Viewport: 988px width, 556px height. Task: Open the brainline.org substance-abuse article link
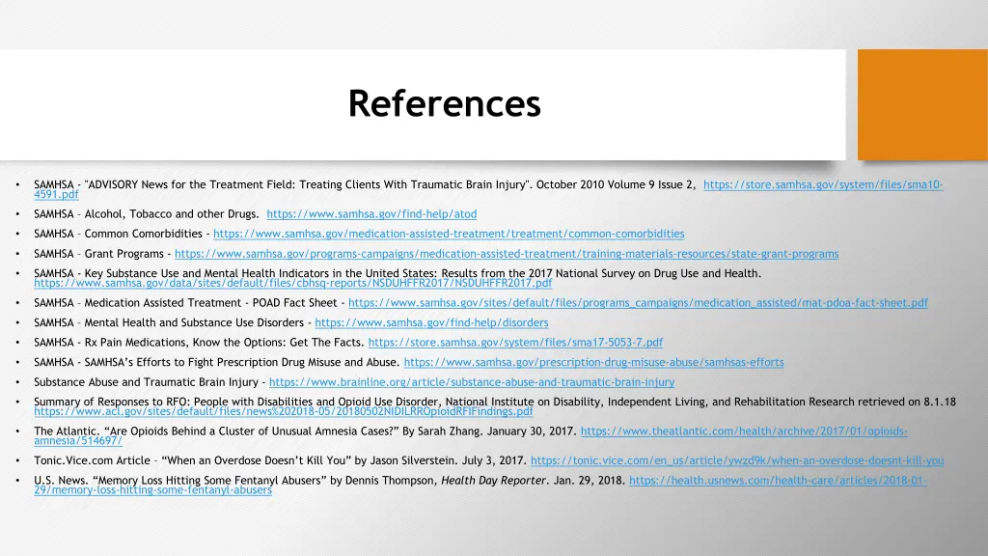click(471, 382)
